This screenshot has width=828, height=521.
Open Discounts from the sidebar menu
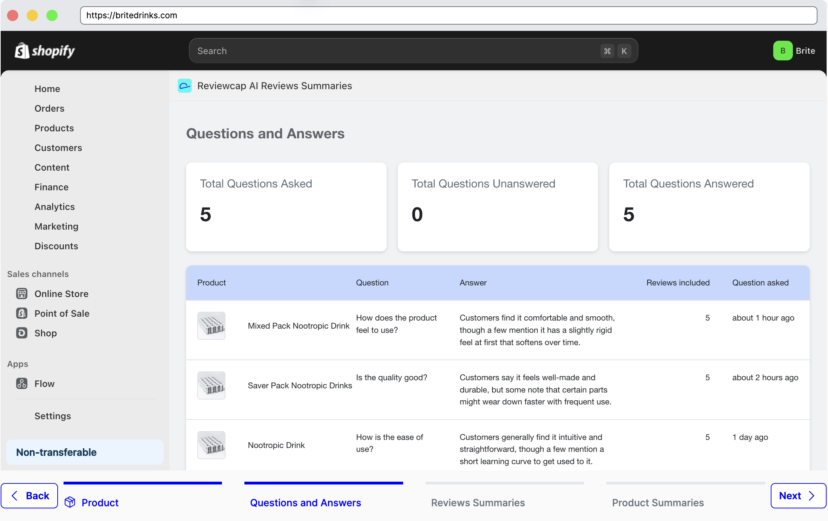[56, 246]
